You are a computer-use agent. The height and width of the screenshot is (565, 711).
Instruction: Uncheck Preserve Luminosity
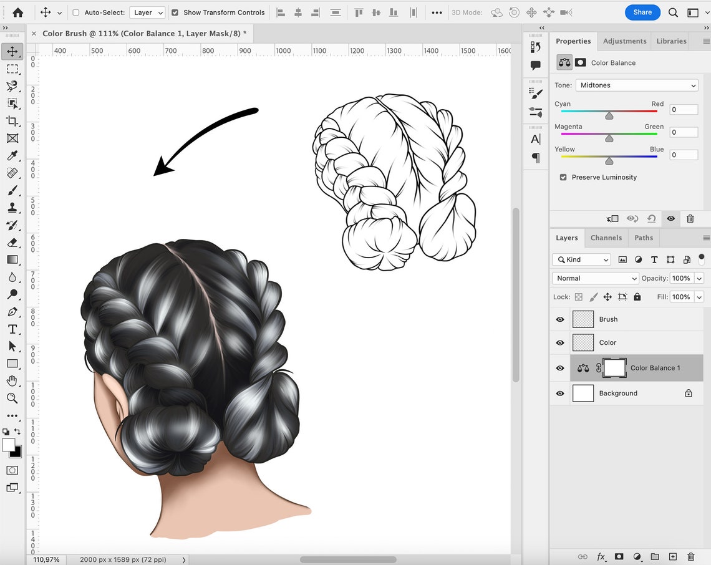pyautogui.click(x=562, y=177)
